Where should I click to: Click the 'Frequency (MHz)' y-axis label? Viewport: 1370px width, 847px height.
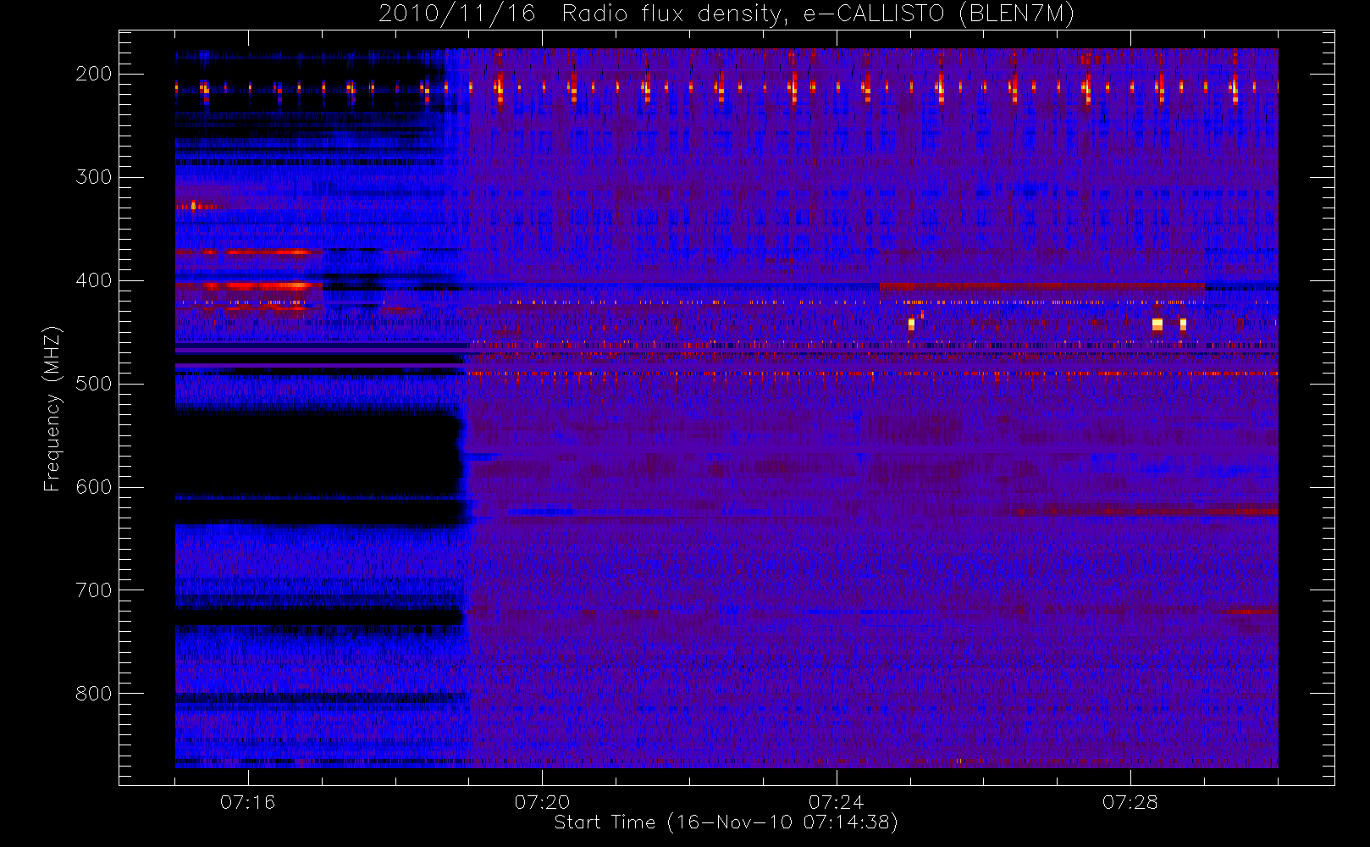[52, 408]
